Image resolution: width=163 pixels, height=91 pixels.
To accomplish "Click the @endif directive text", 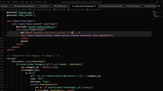I will [x=24, y=41].
